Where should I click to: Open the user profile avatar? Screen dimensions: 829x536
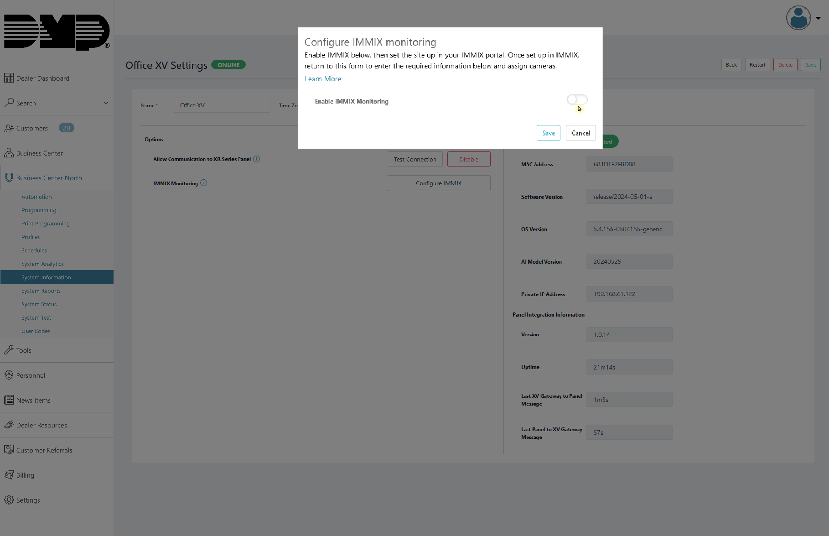tap(798, 18)
